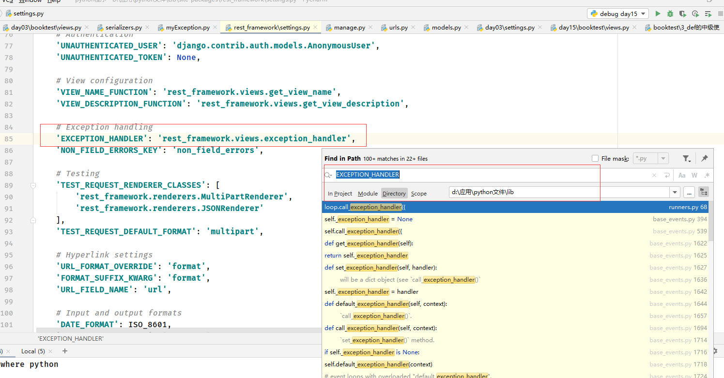Add a new terminal session with plus

tap(65, 351)
